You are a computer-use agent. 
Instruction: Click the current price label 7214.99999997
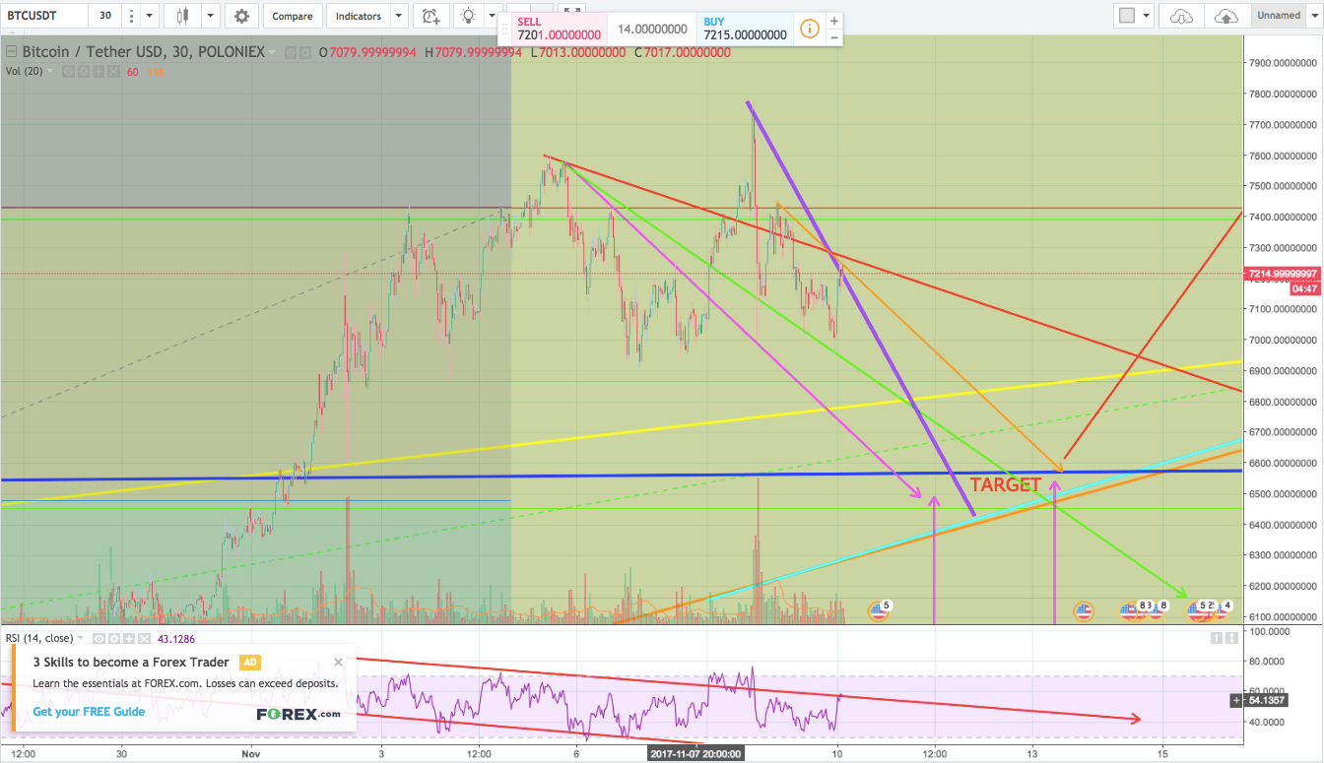click(1282, 273)
